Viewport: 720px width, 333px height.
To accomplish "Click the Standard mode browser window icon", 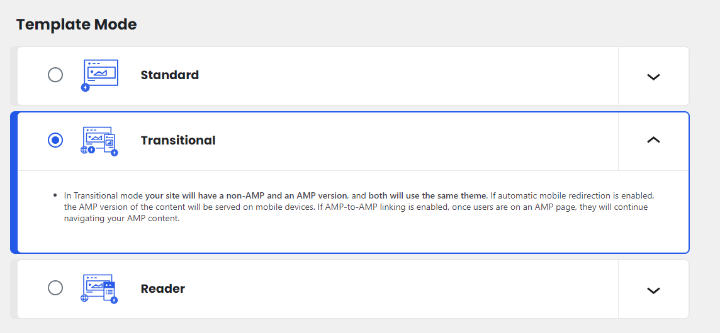I will [x=99, y=75].
